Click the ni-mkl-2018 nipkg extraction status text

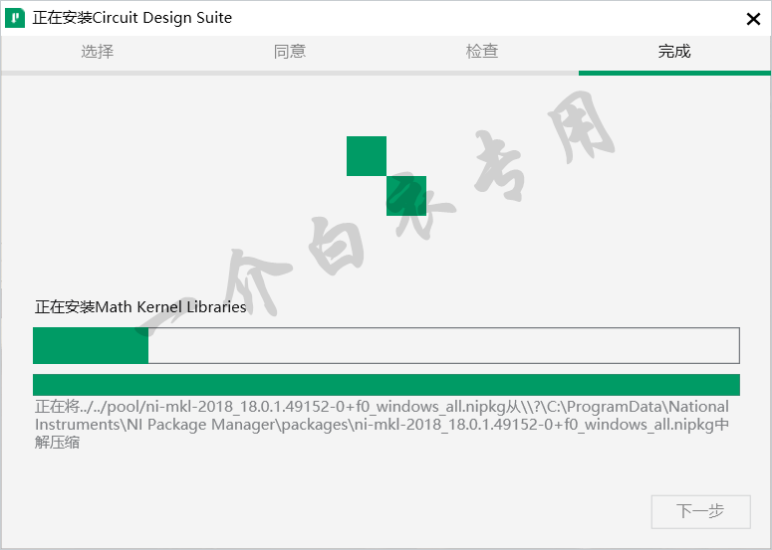click(x=382, y=425)
